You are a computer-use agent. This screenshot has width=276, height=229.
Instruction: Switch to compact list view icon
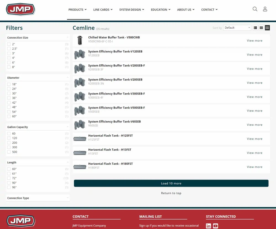255,28
